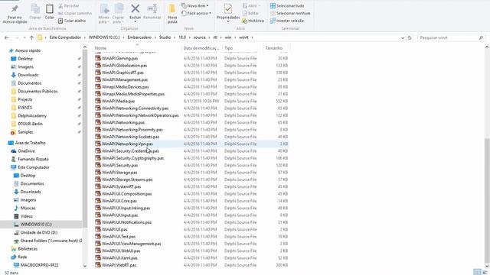Click the Colar clipboard icon

(49, 9)
